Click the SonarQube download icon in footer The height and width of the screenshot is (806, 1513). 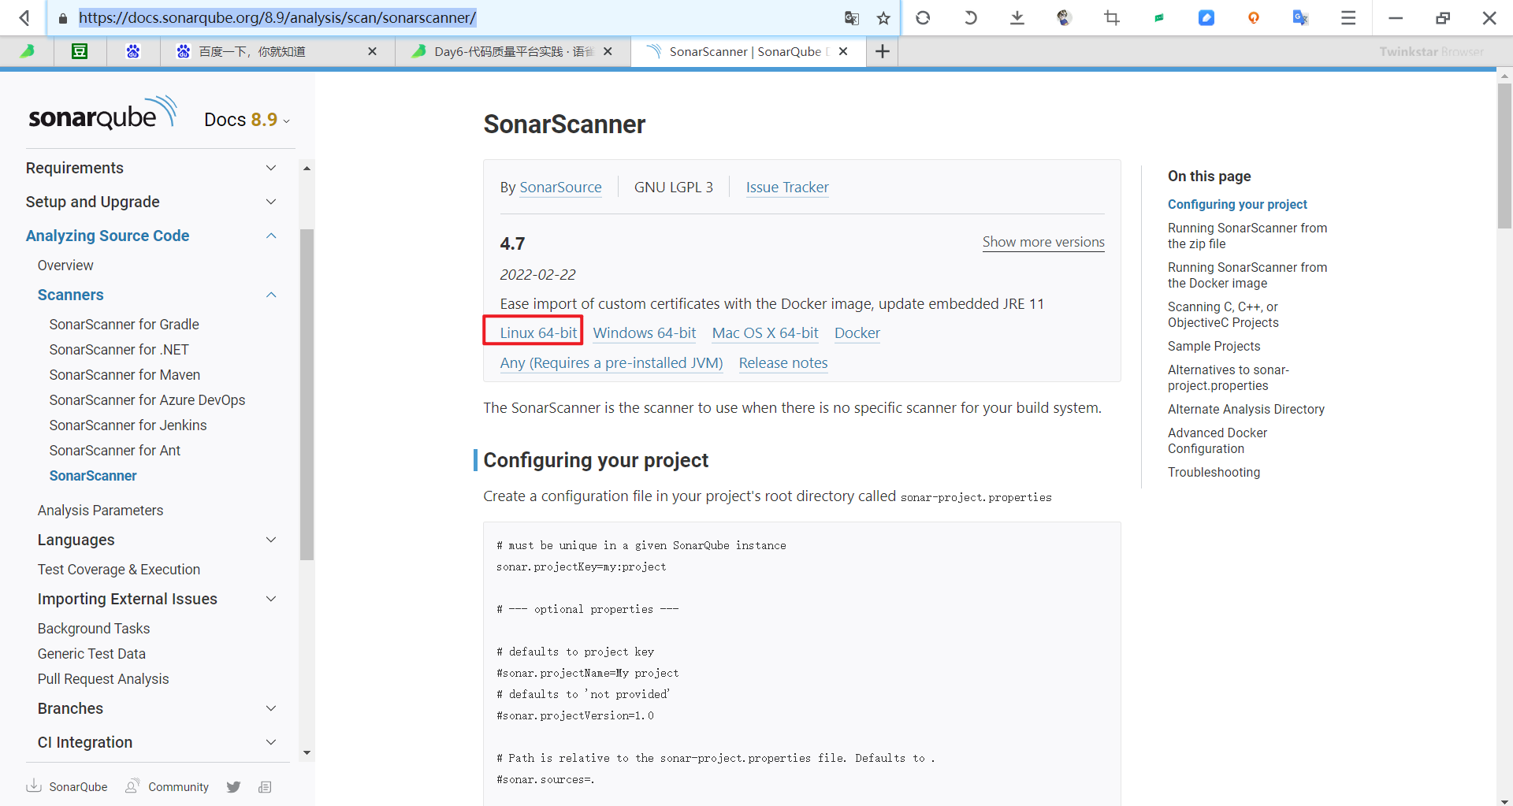click(34, 786)
